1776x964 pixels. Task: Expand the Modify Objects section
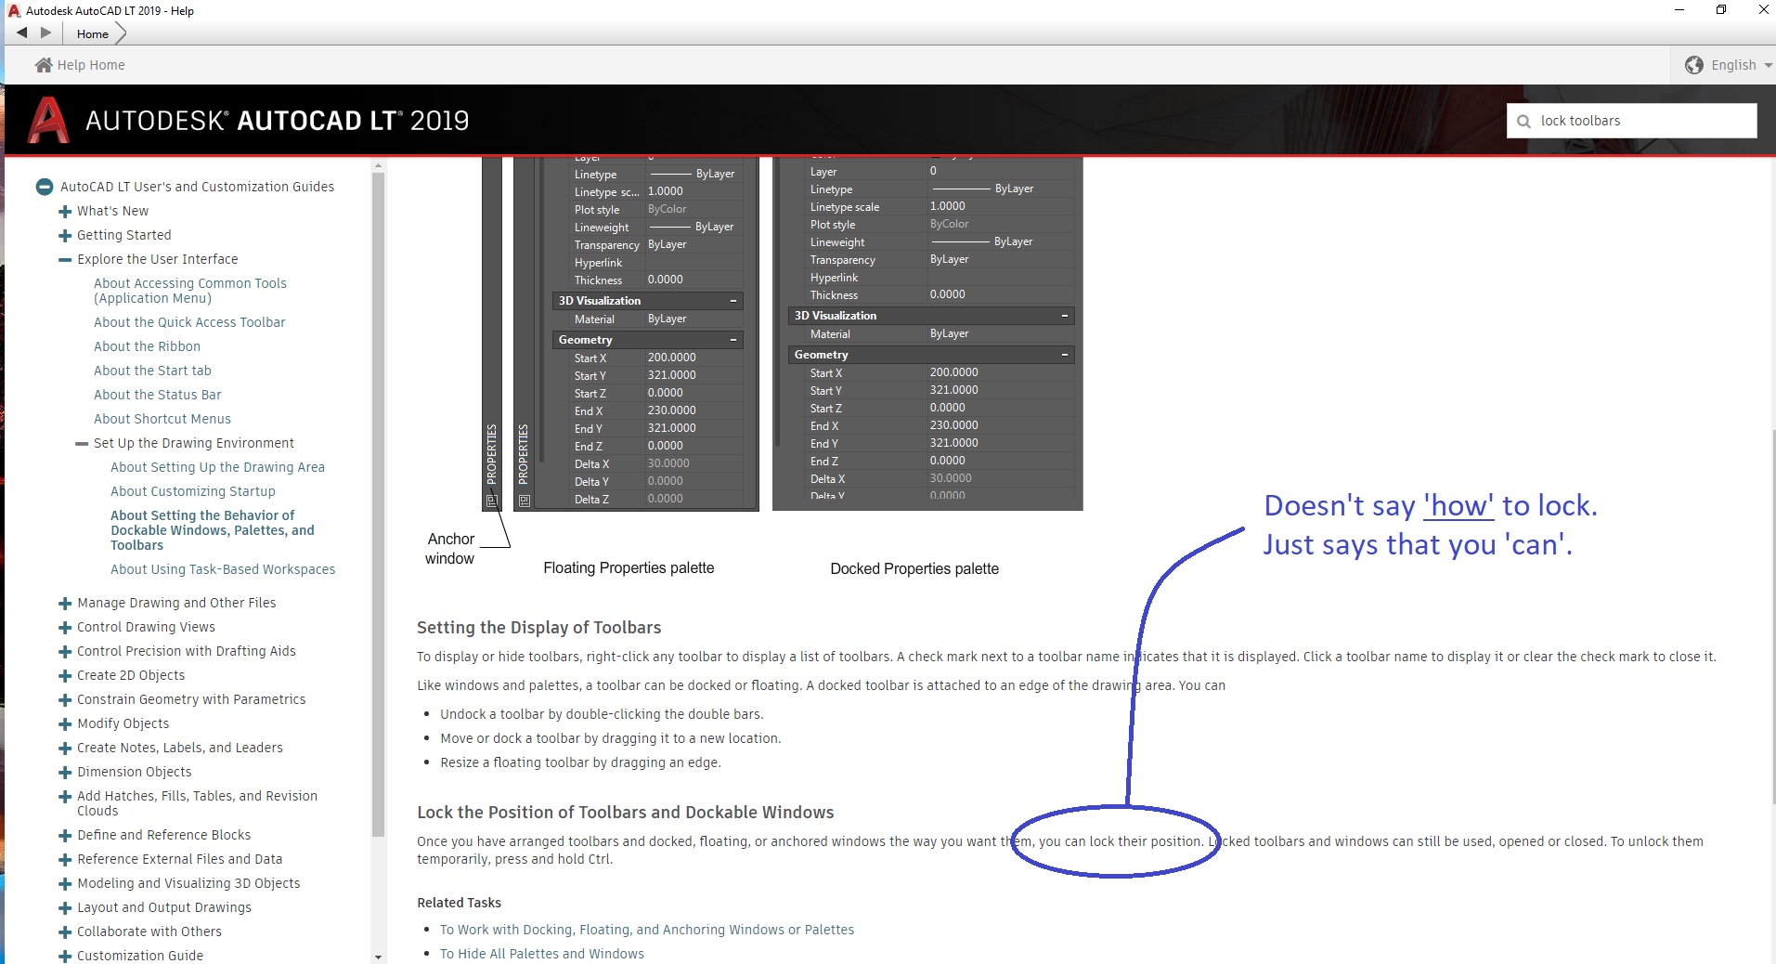tap(64, 723)
